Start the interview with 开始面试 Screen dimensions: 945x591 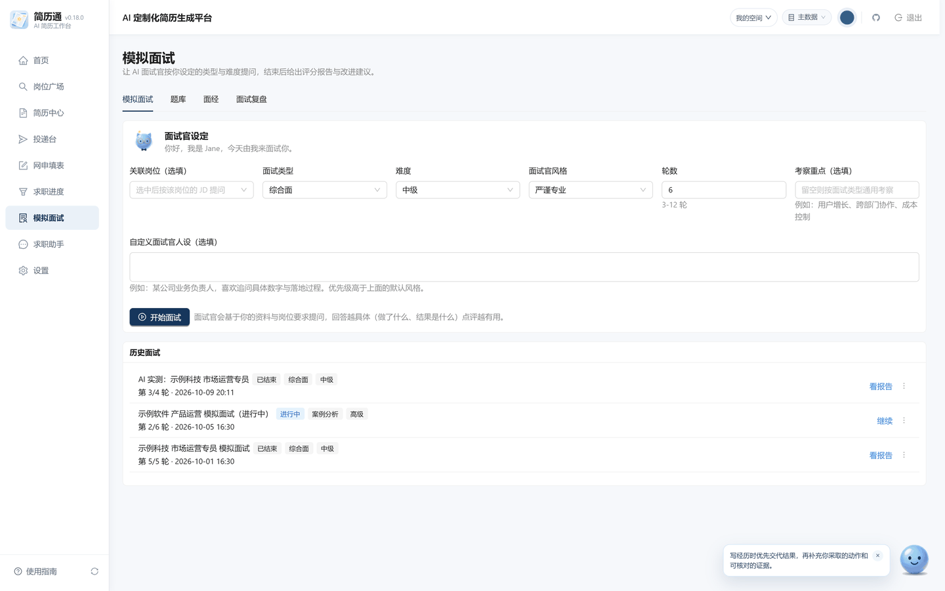point(159,317)
